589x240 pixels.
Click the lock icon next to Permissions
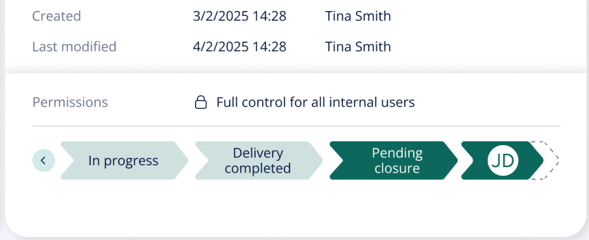[x=201, y=102]
